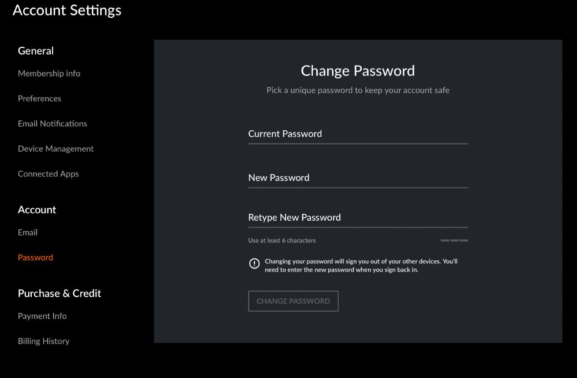Select Device Management in sidebar
577x378 pixels.
click(55, 149)
